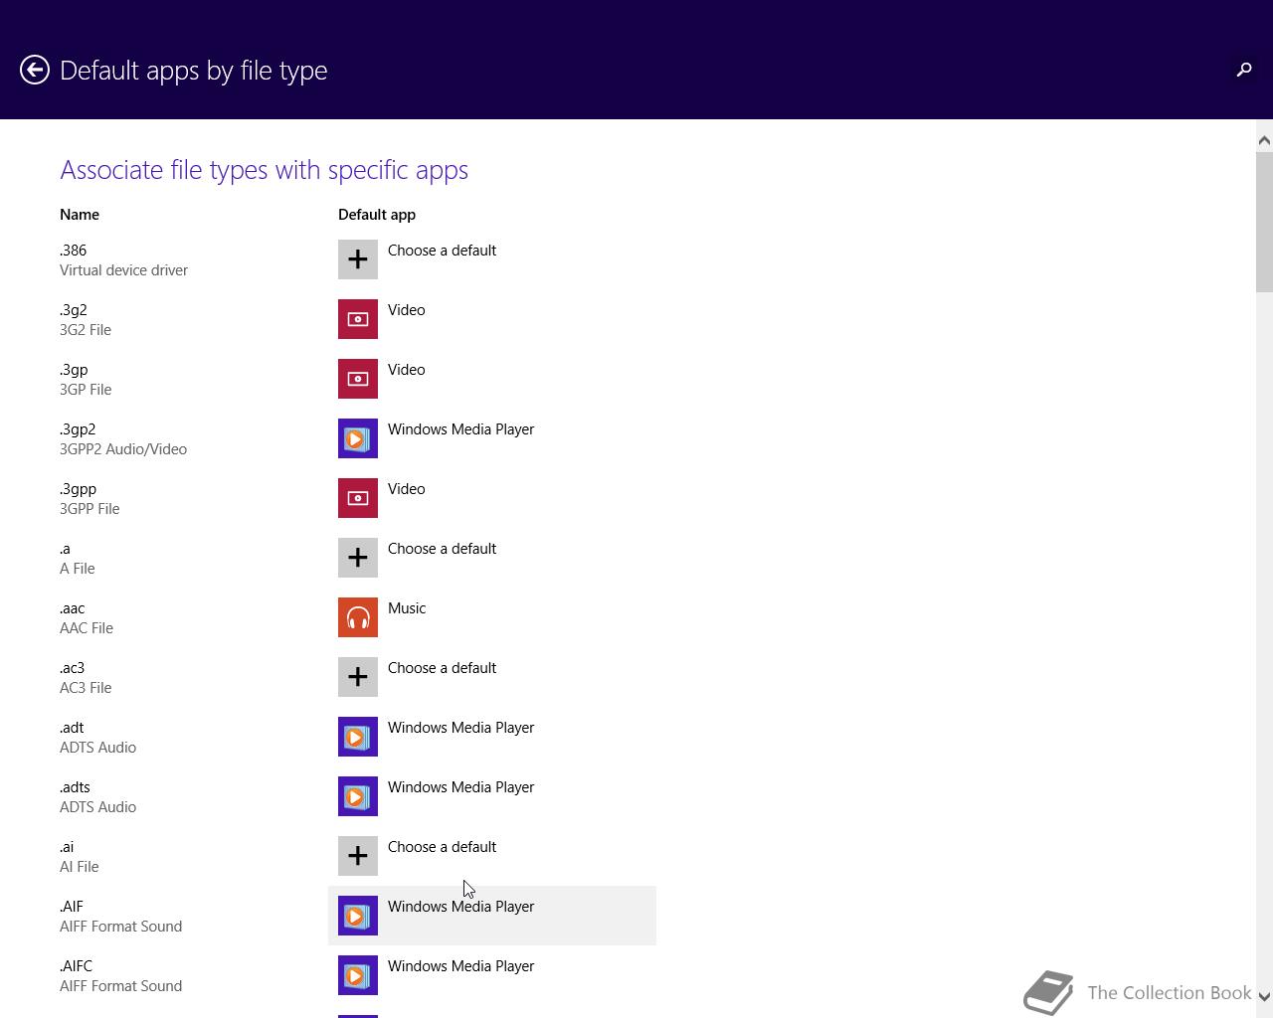Click Music headphones icon for .aac
1273x1018 pixels.
[x=358, y=617]
